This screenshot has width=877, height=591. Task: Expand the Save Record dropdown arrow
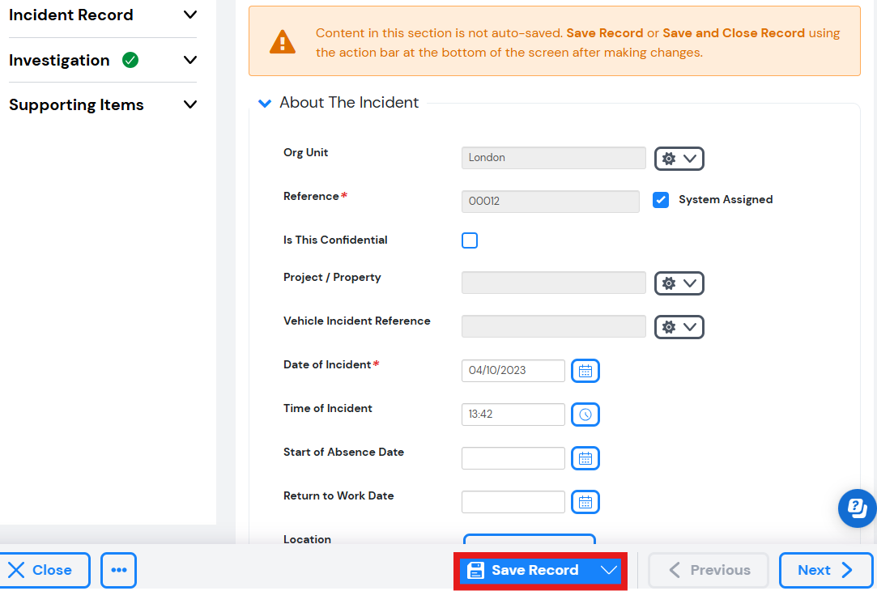point(608,570)
